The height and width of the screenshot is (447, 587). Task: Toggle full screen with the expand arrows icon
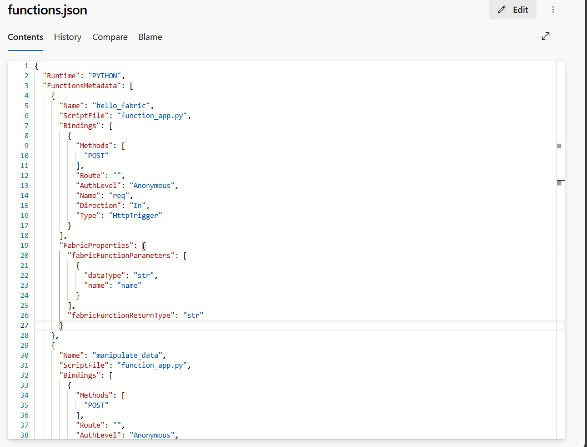pos(545,36)
